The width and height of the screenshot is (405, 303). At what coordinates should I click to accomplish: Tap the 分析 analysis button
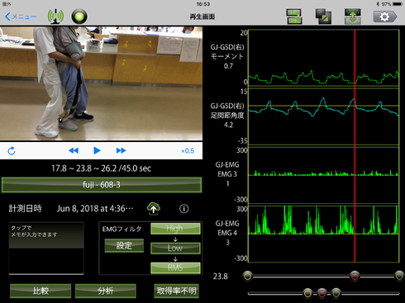coord(106,291)
